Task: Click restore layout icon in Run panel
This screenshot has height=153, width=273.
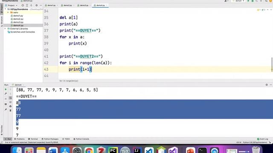Action: coord(6,104)
